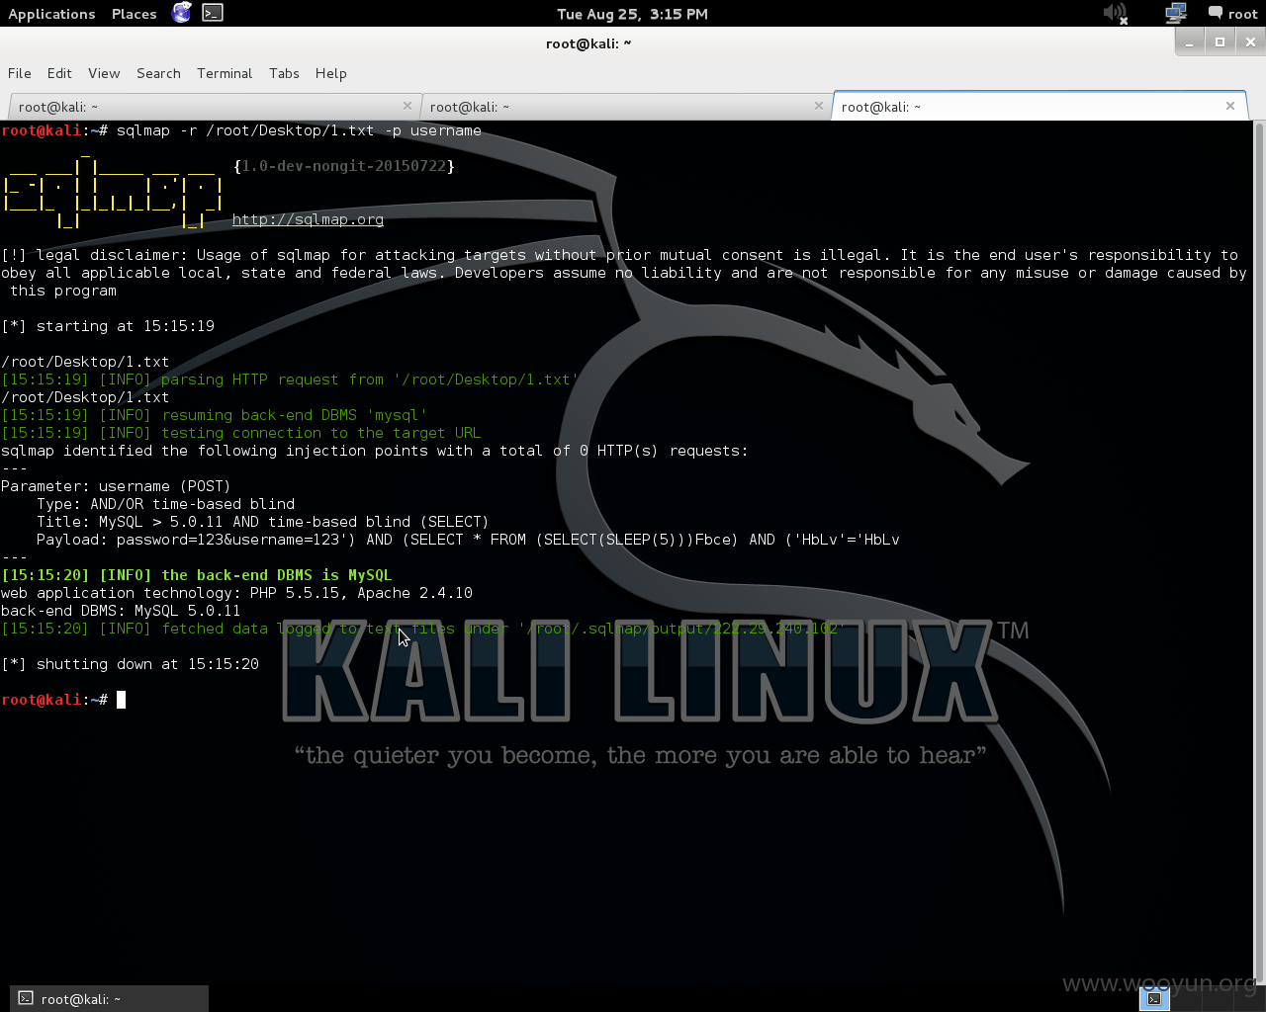Image resolution: width=1266 pixels, height=1012 pixels.
Task: Click the workspace switcher icon in bottom panel
Action: pyautogui.click(x=1154, y=998)
